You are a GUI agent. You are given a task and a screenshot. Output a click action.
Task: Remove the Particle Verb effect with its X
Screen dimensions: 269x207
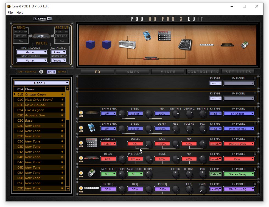coord(255,139)
